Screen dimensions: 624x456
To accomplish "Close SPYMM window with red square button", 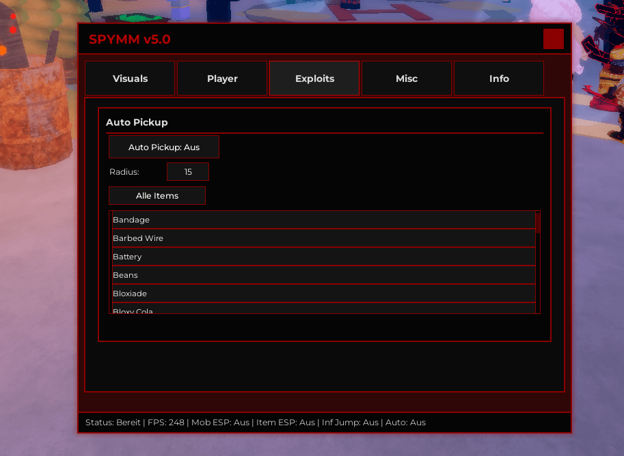I will tap(554, 39).
